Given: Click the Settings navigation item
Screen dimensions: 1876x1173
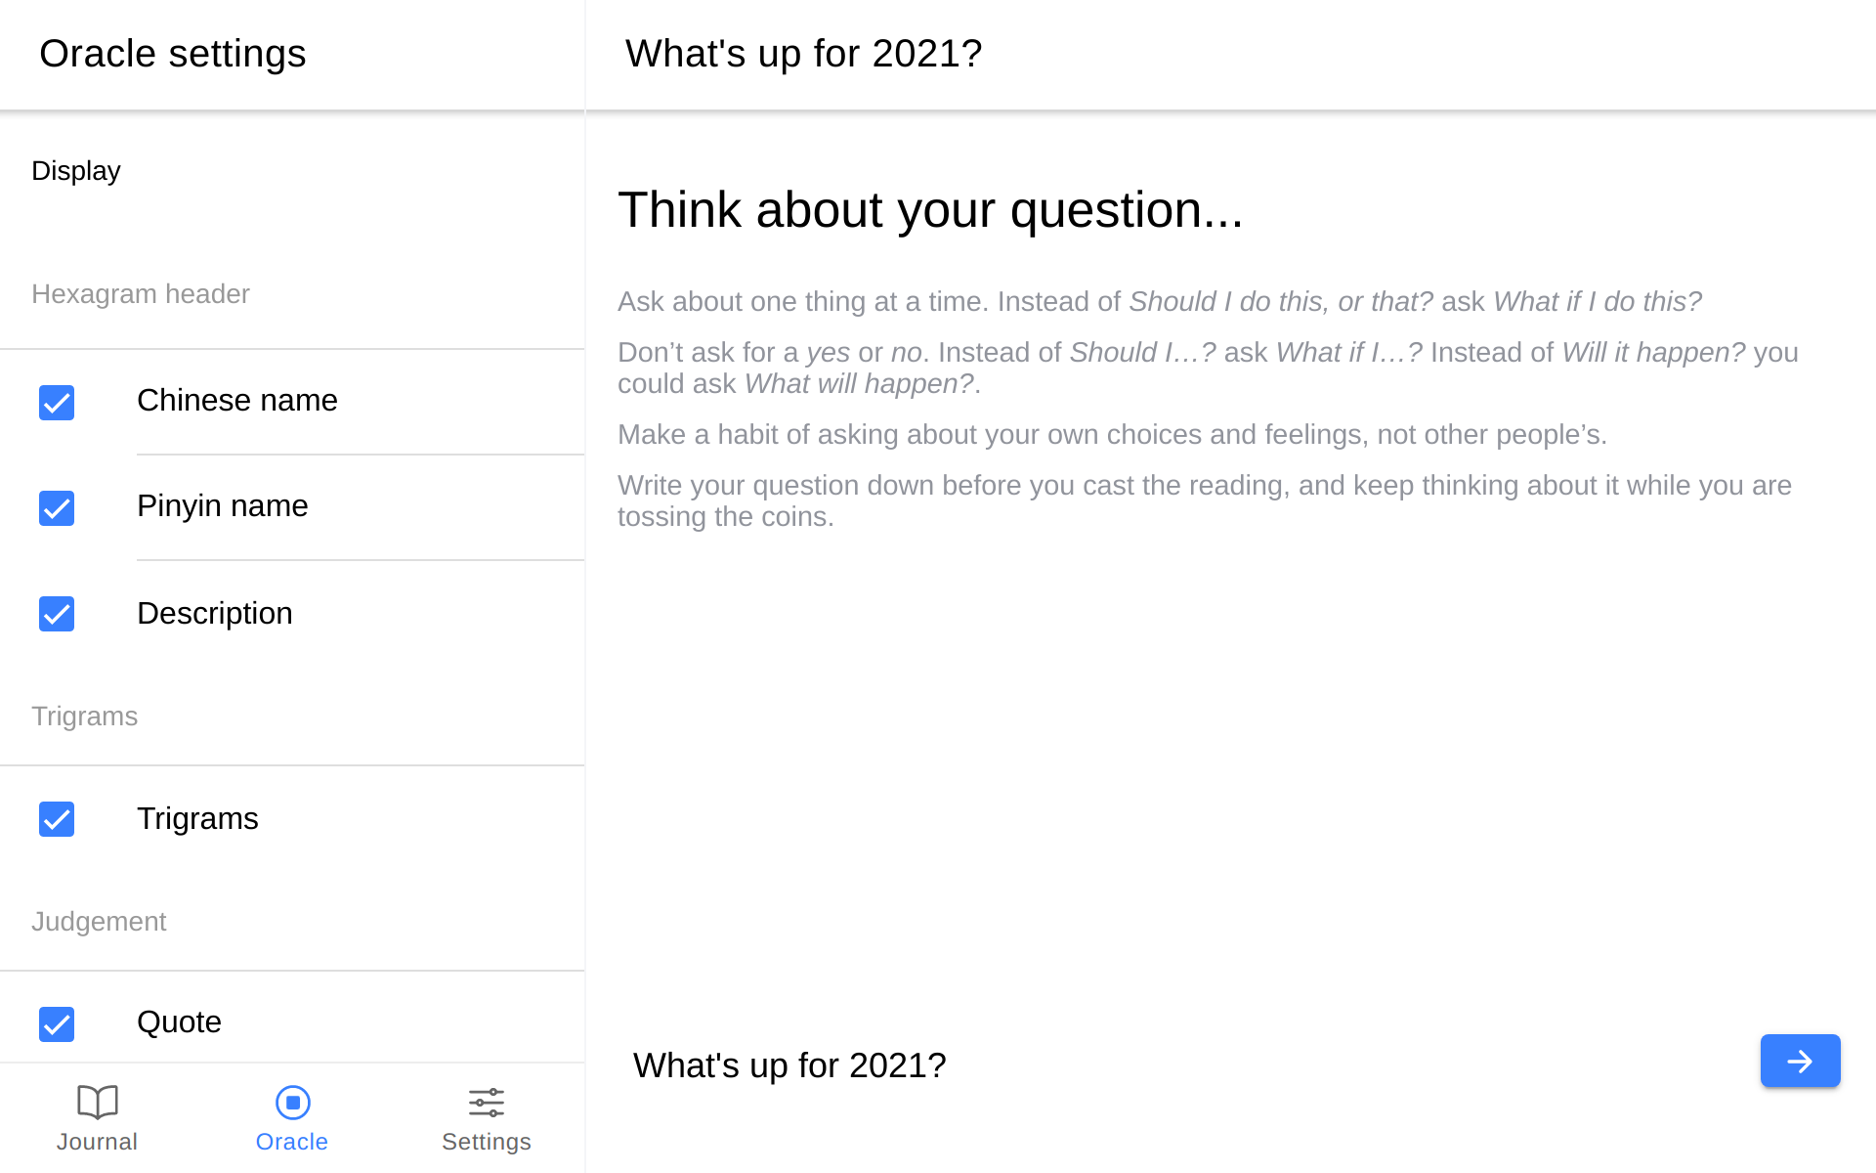Looking at the screenshot, I should (x=487, y=1117).
